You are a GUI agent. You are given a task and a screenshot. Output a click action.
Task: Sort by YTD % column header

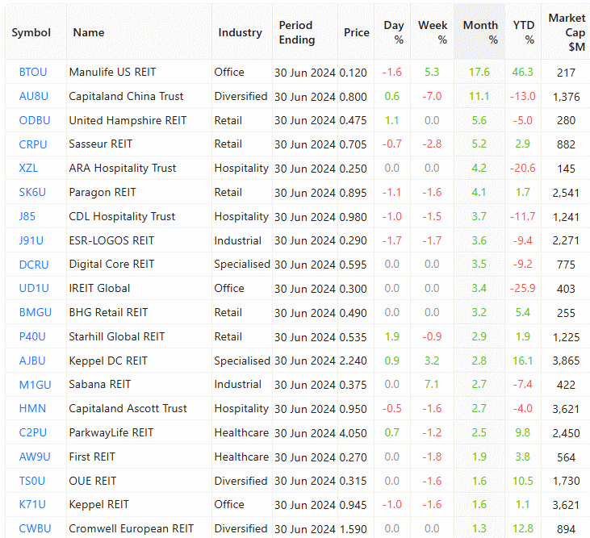[524, 32]
